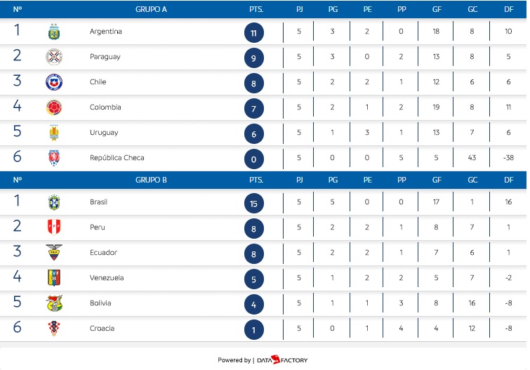This screenshot has height=370, width=530.
Task: Click the Colombia team crest icon
Action: point(54,107)
